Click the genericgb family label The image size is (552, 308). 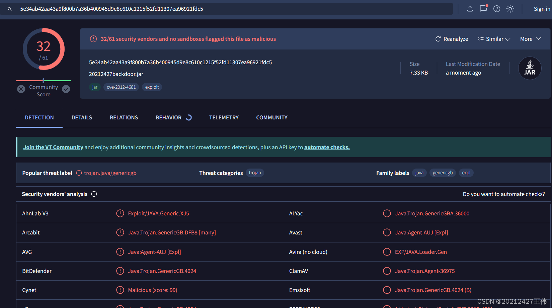[x=443, y=173]
